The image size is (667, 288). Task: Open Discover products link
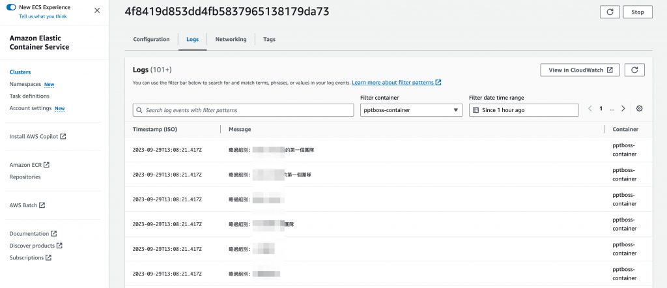tap(36, 246)
